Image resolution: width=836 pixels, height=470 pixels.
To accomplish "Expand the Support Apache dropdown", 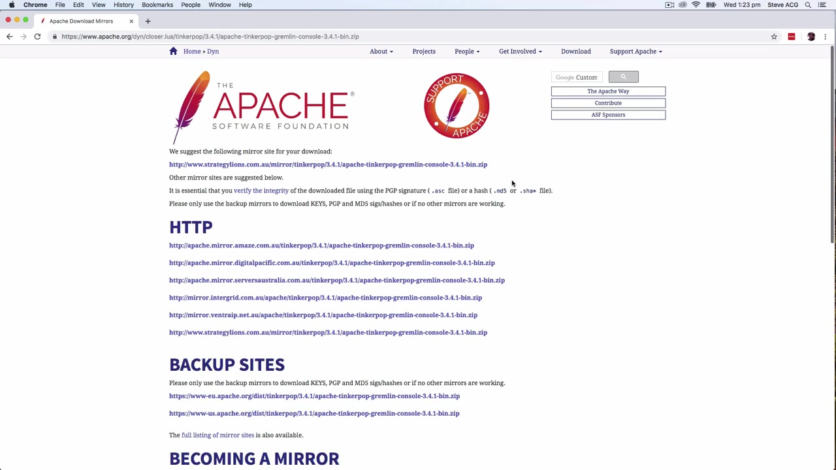I will 636,51.
